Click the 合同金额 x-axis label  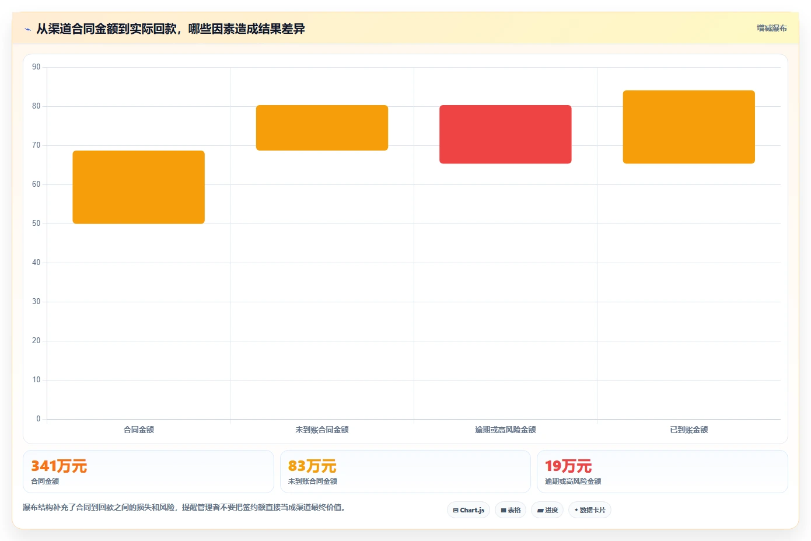click(x=139, y=430)
